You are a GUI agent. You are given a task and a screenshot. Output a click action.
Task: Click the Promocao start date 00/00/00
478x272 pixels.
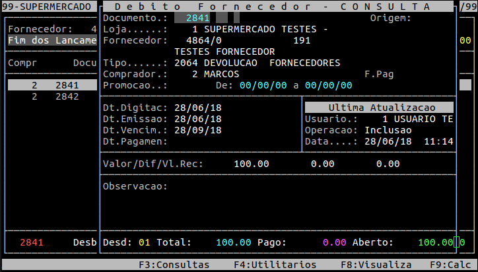(x=263, y=85)
